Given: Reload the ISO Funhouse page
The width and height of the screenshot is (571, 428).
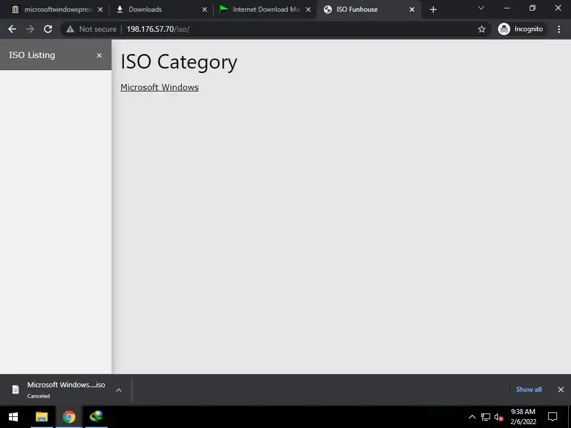Looking at the screenshot, I should (48, 29).
